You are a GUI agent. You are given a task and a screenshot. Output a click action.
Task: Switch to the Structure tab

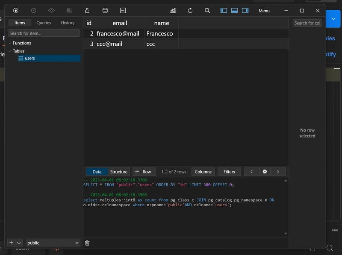tap(119, 172)
